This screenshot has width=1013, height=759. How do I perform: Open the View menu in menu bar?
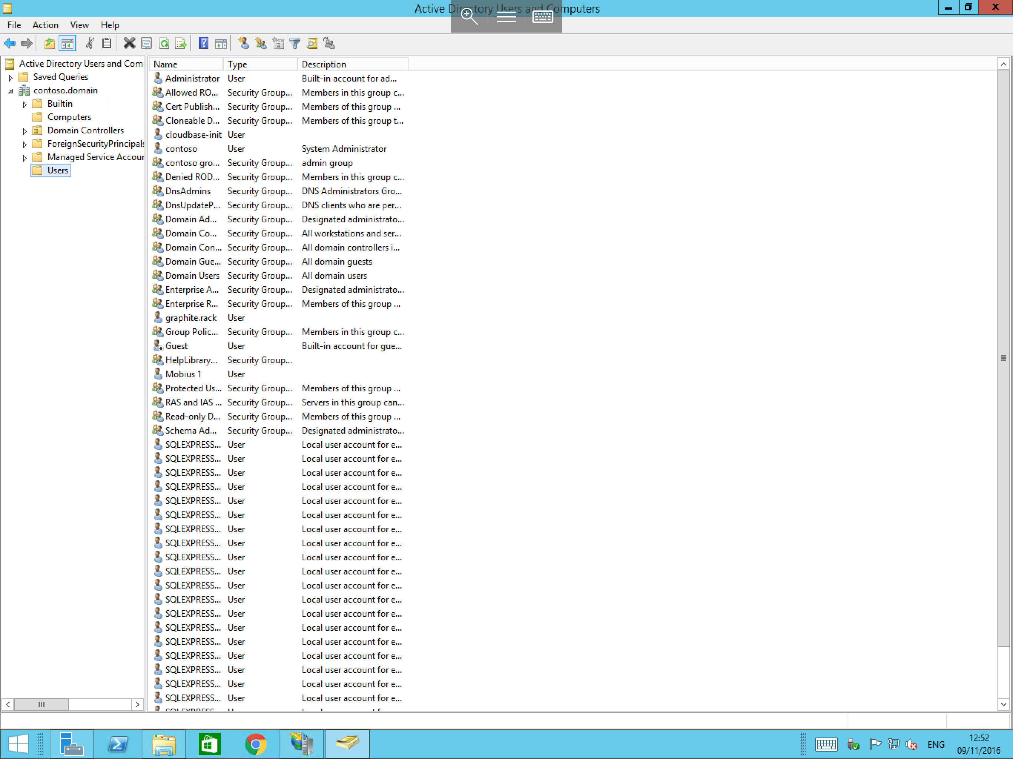pyautogui.click(x=79, y=25)
